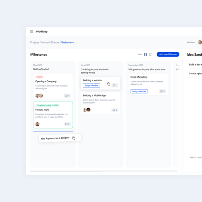This screenshot has width=202, height=202.
Task: Open comments on Finind a niche card
Action: pyautogui.click(x=67, y=124)
